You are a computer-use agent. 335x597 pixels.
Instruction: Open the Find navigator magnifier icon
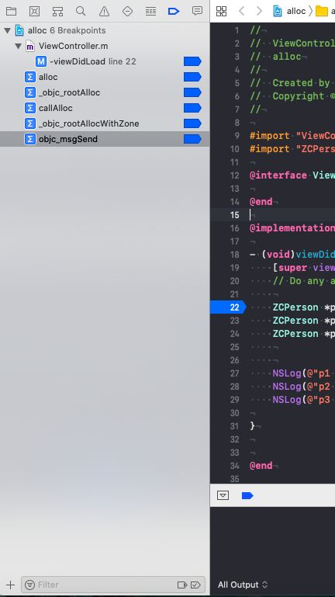point(81,11)
